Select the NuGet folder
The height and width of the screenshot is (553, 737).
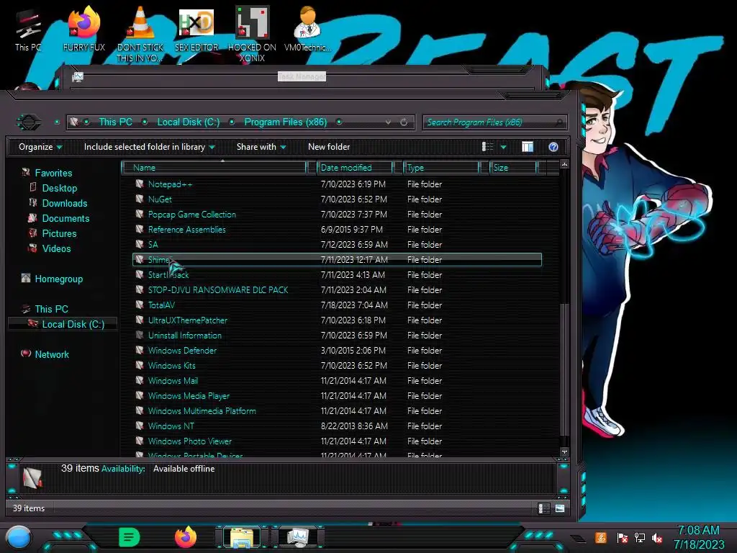click(x=160, y=199)
